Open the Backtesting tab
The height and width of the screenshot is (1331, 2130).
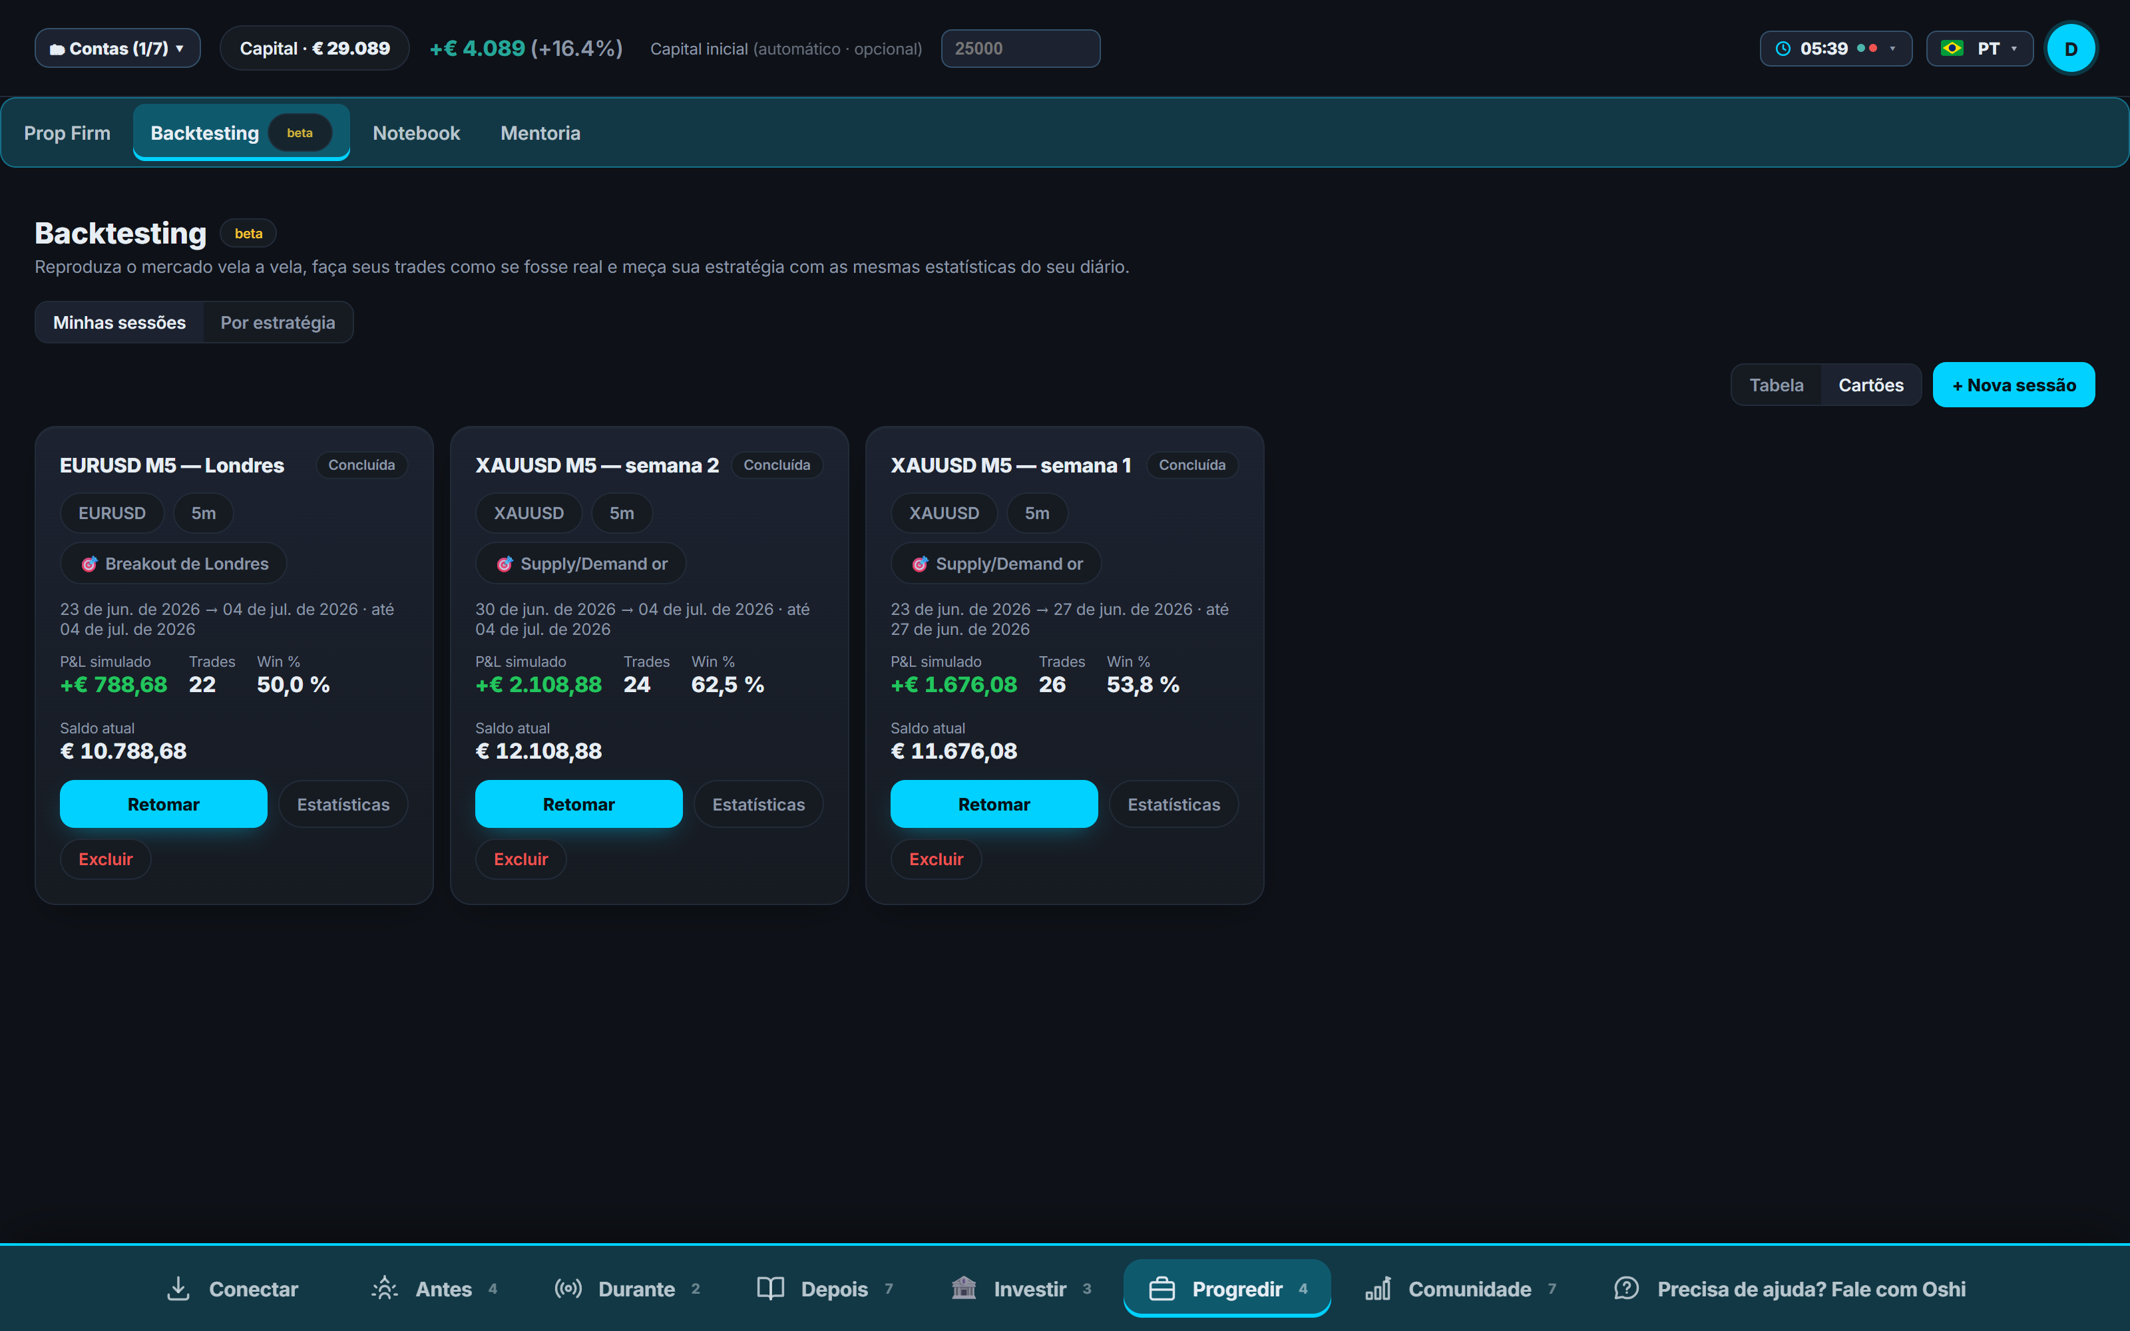(241, 133)
